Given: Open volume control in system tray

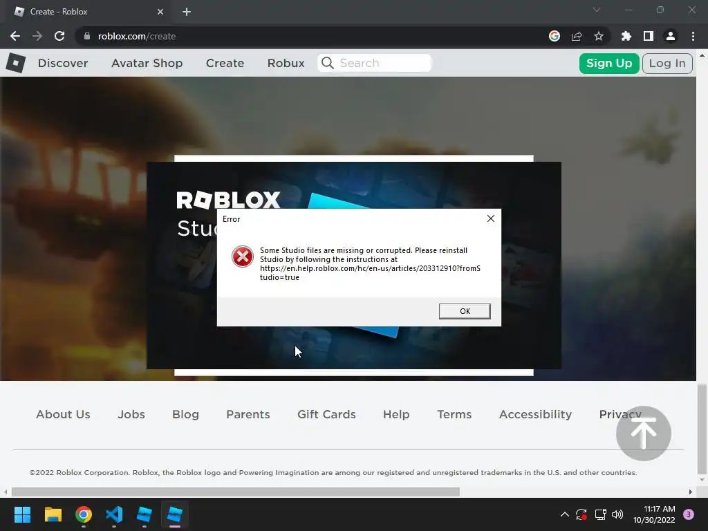Looking at the screenshot, I should tap(617, 514).
